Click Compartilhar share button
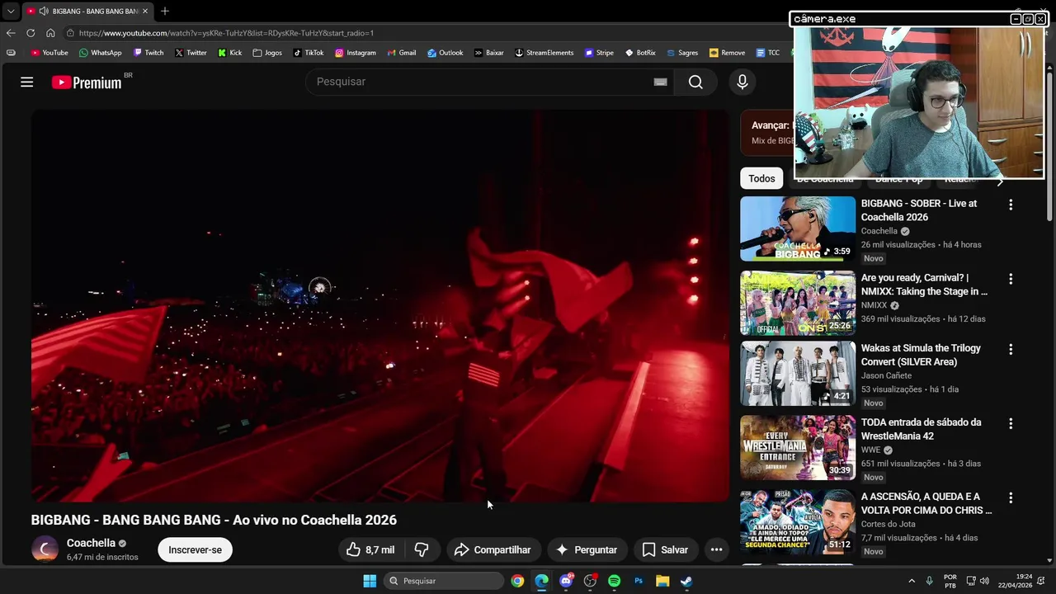This screenshot has height=594, width=1056. coord(492,549)
